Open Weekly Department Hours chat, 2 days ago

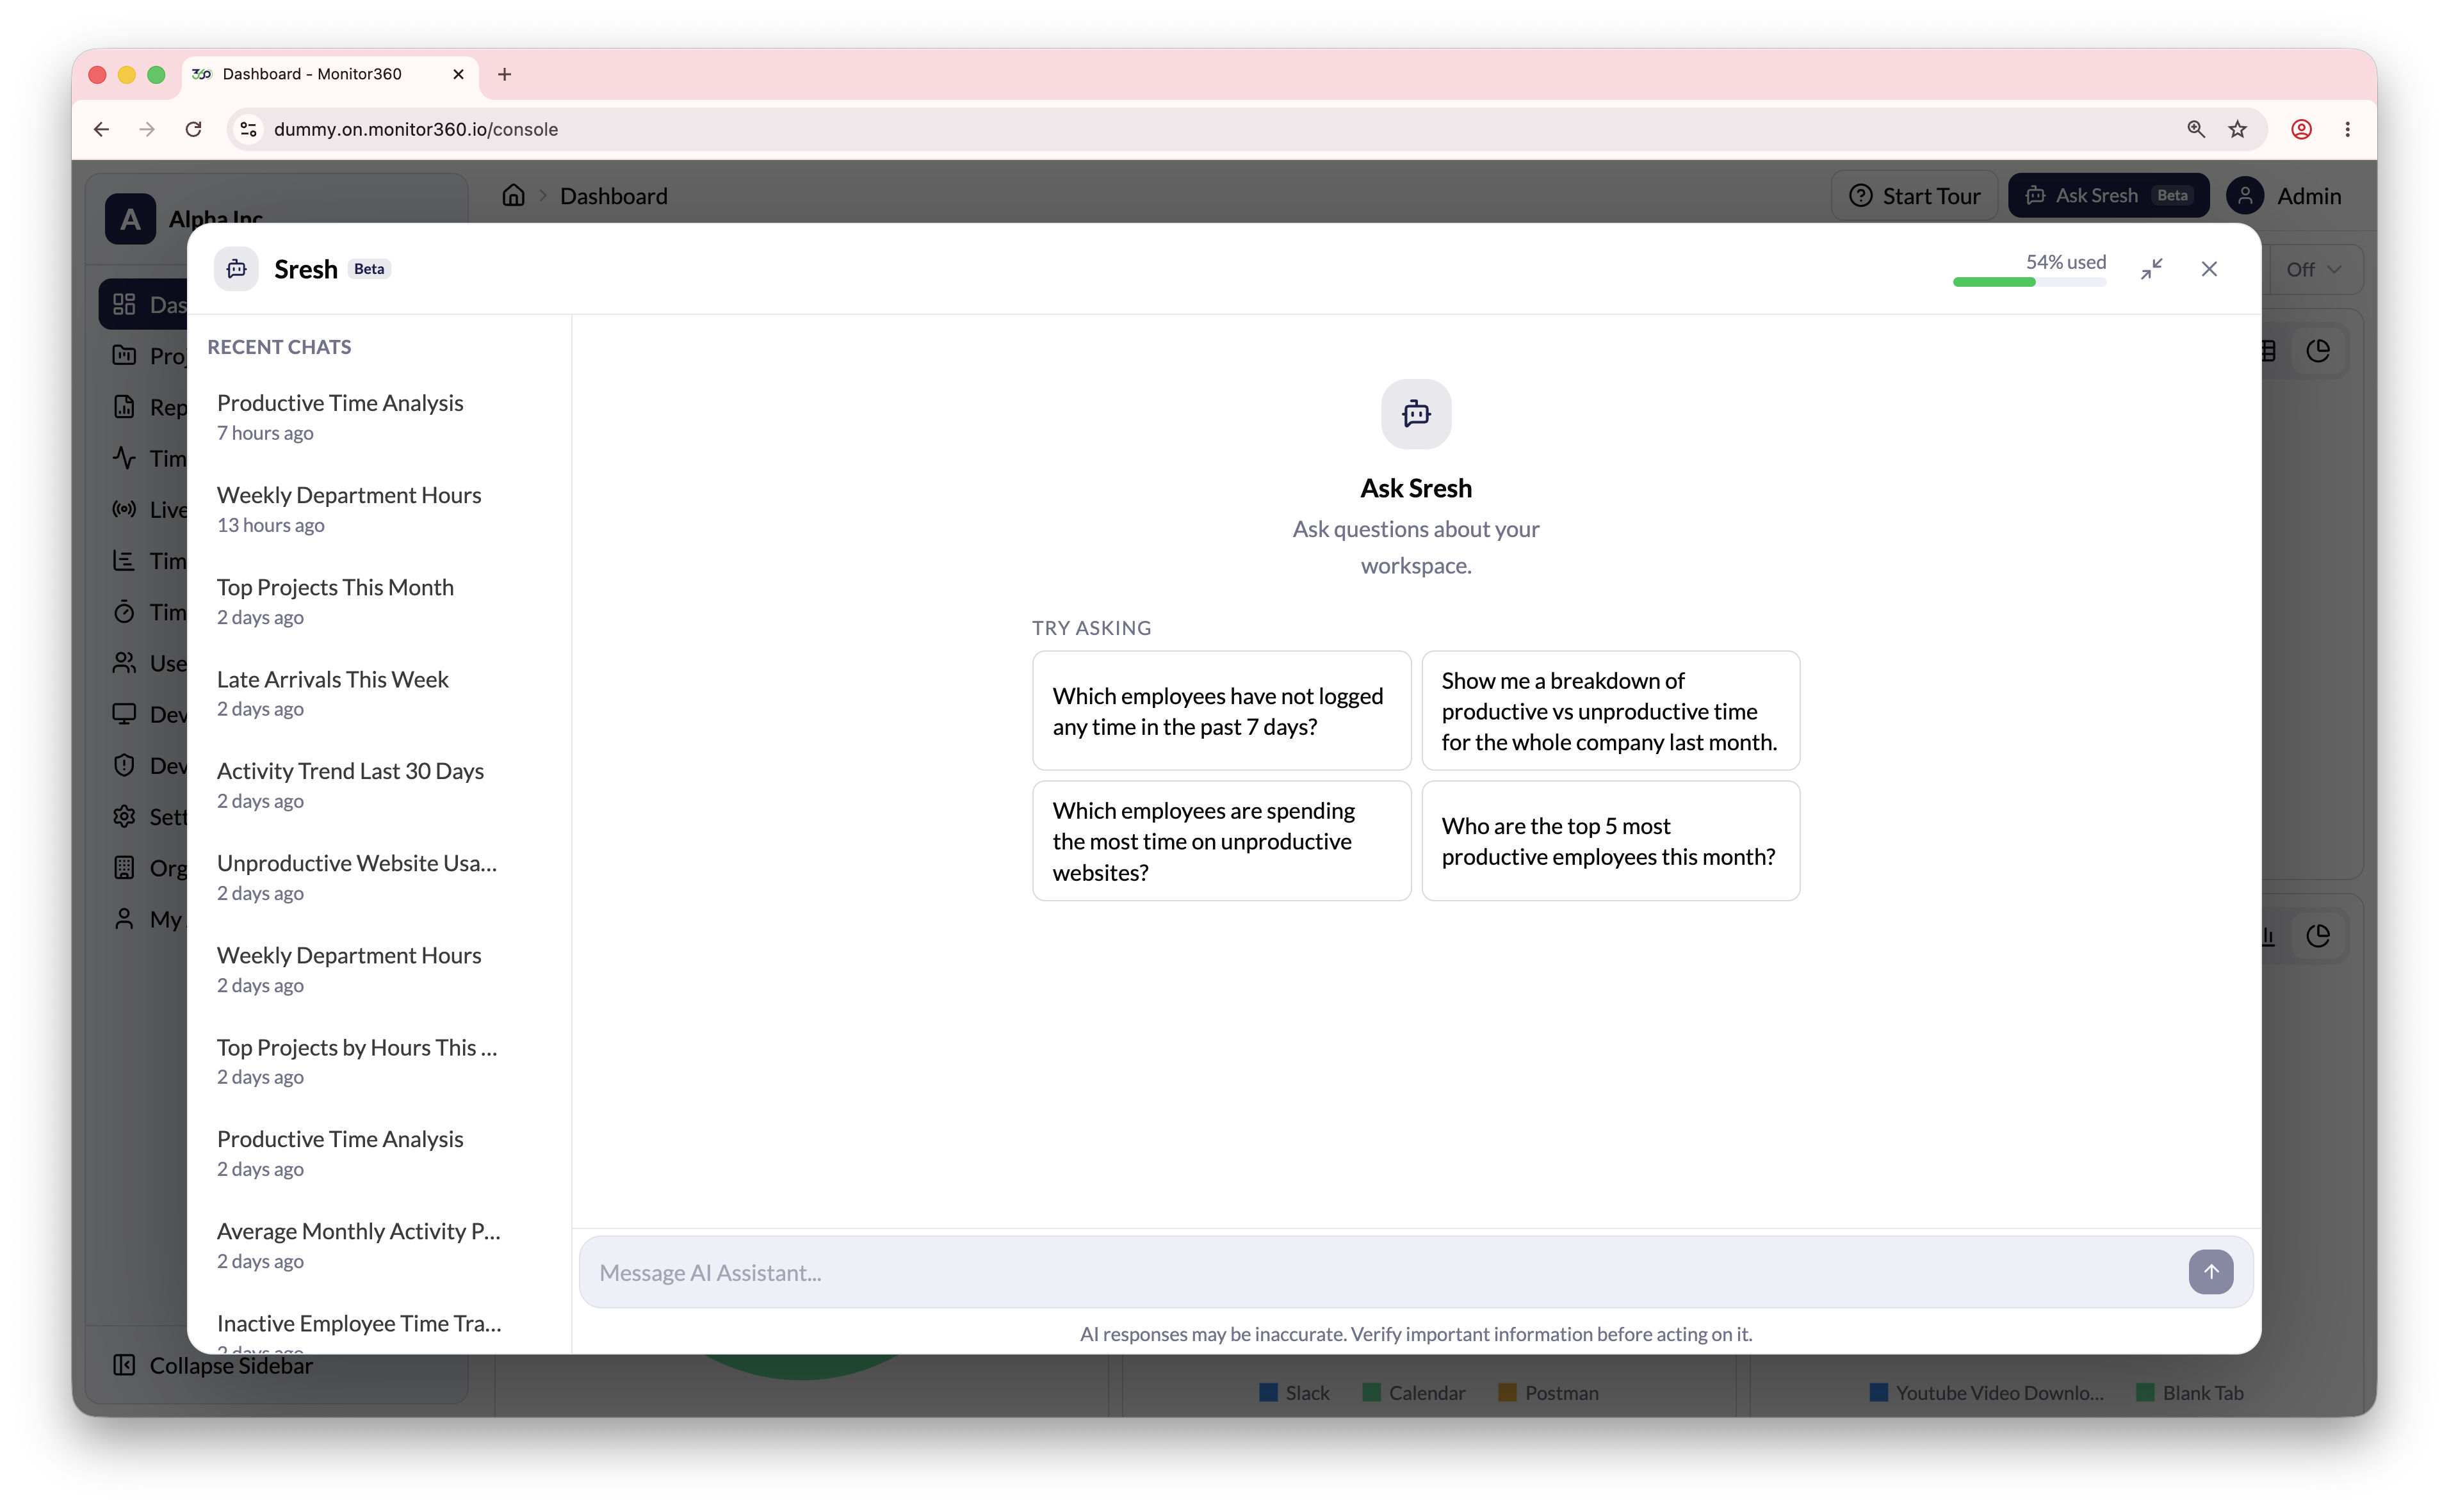(x=378, y=969)
